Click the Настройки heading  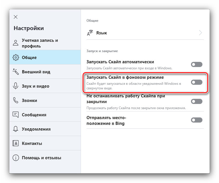[x=29, y=28]
